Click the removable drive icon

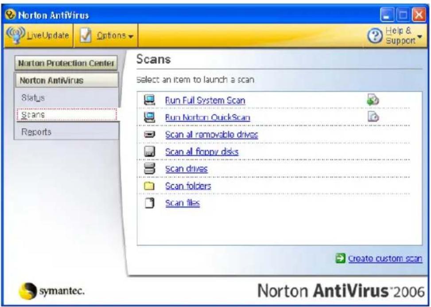[x=150, y=134]
